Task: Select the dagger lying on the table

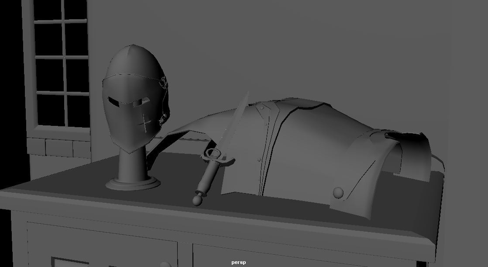Action: coord(221,149)
